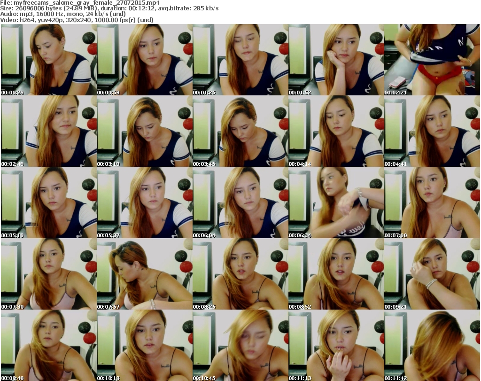Open the blurred frame at 00:10:45
Screen dimensions: 481x381
240,345
